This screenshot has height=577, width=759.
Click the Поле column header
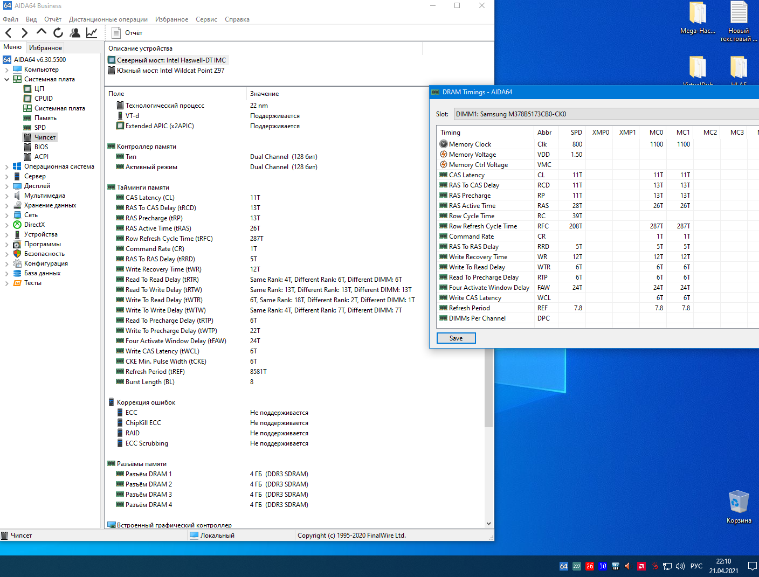175,94
